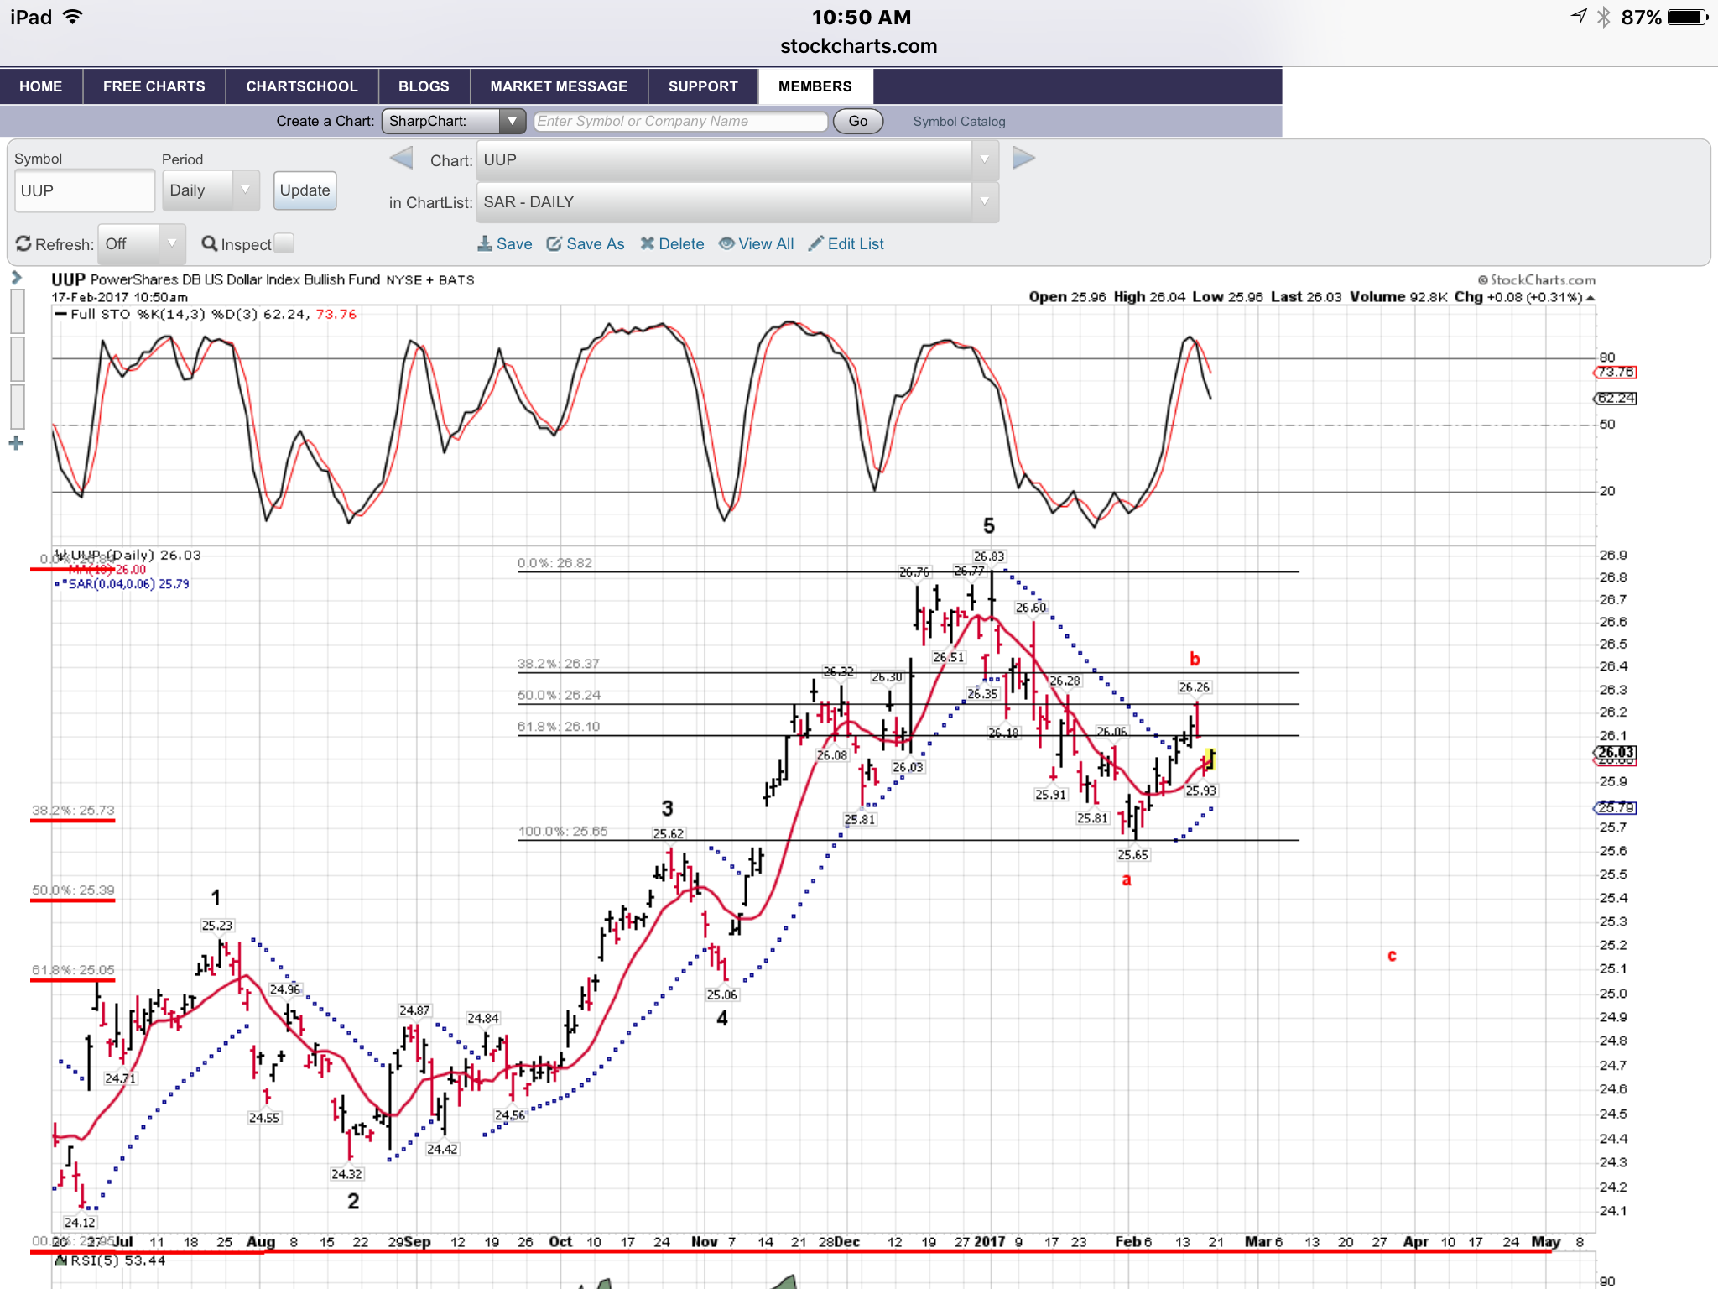Enable the Inspect checkbox
The width and height of the screenshot is (1718, 1289).
(x=284, y=243)
